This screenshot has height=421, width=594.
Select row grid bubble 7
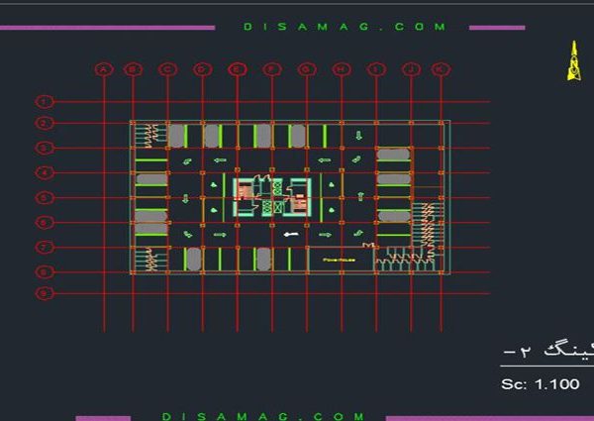click(x=44, y=247)
